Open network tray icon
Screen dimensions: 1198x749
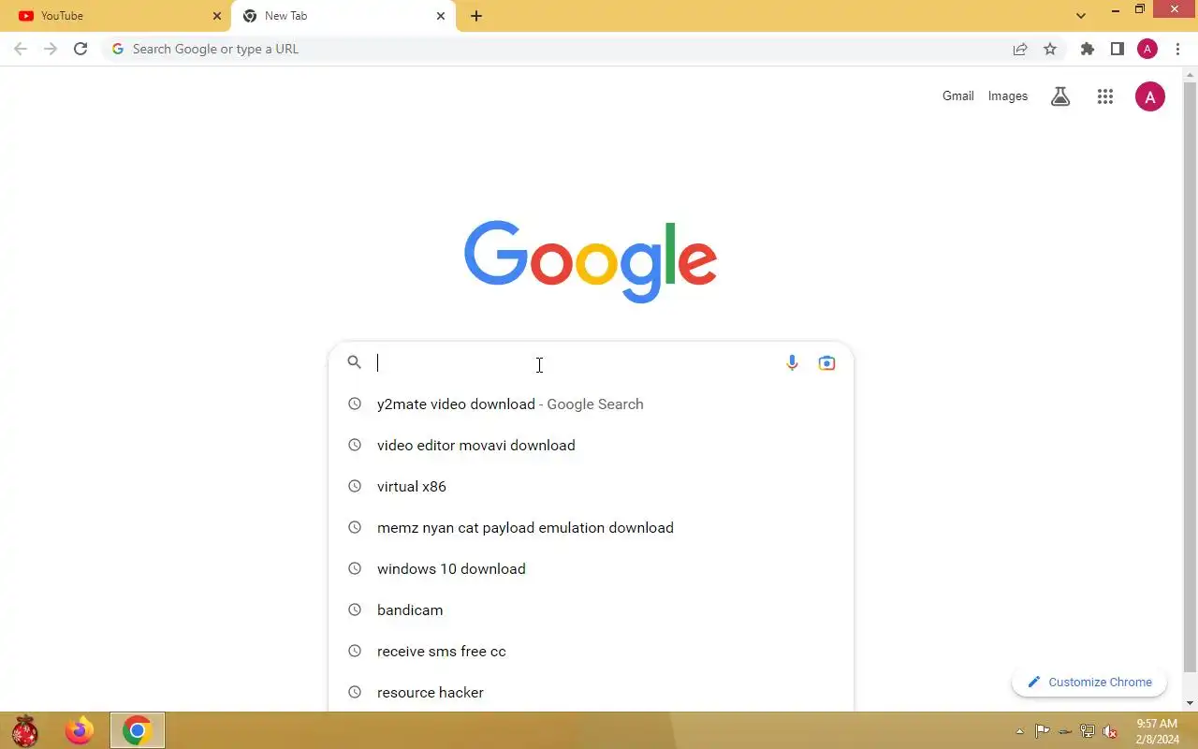point(1088,731)
